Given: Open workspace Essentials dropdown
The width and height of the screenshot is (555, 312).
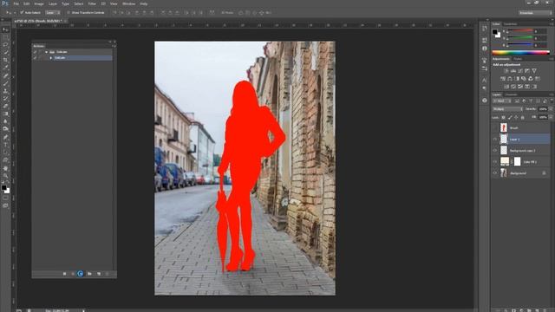Looking at the screenshot, I should coord(535,13).
